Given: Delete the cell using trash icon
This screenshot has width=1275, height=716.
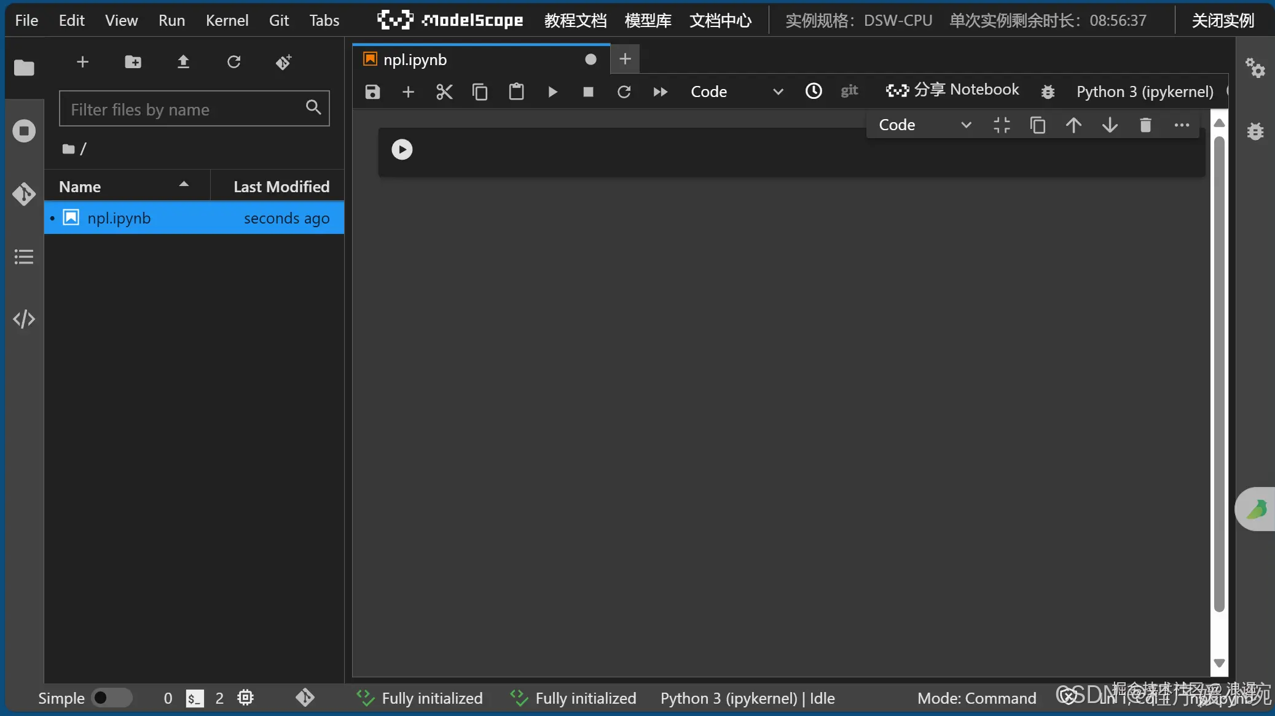Looking at the screenshot, I should 1145,125.
